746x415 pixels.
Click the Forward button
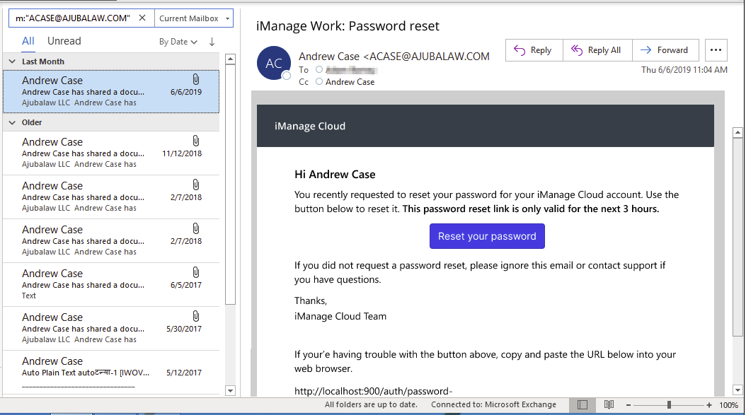pyautogui.click(x=665, y=50)
